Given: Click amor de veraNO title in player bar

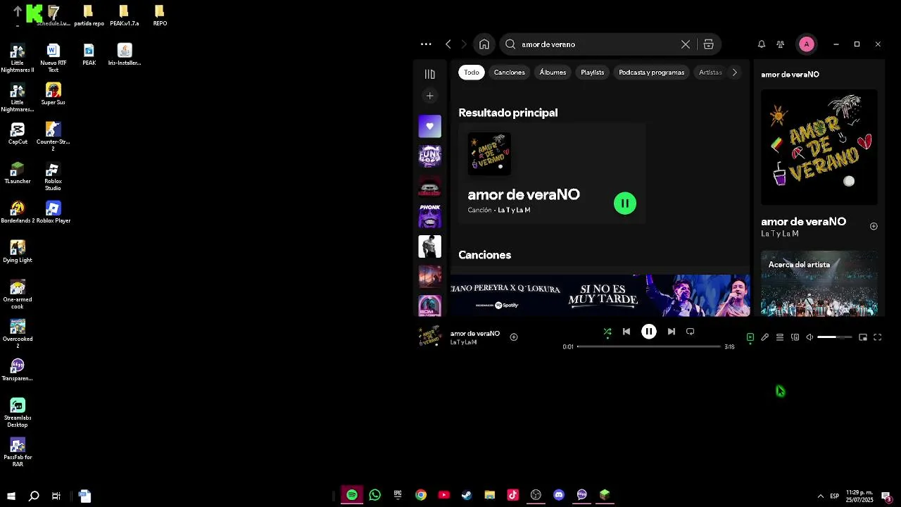Looking at the screenshot, I should [x=475, y=333].
